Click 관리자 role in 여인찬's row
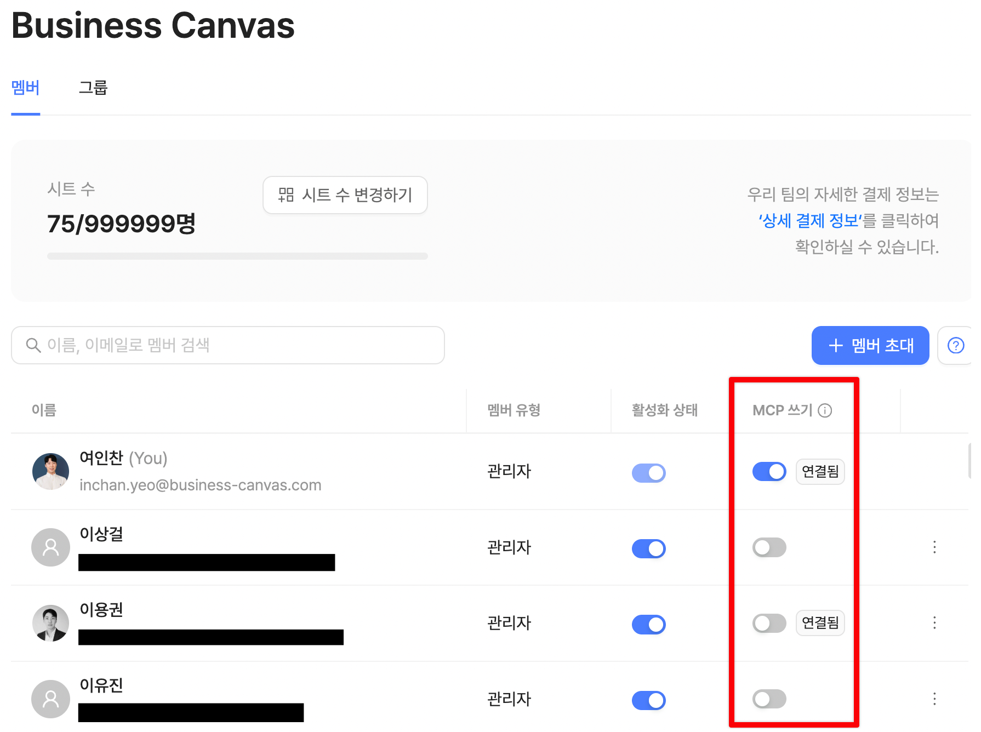 tap(509, 471)
